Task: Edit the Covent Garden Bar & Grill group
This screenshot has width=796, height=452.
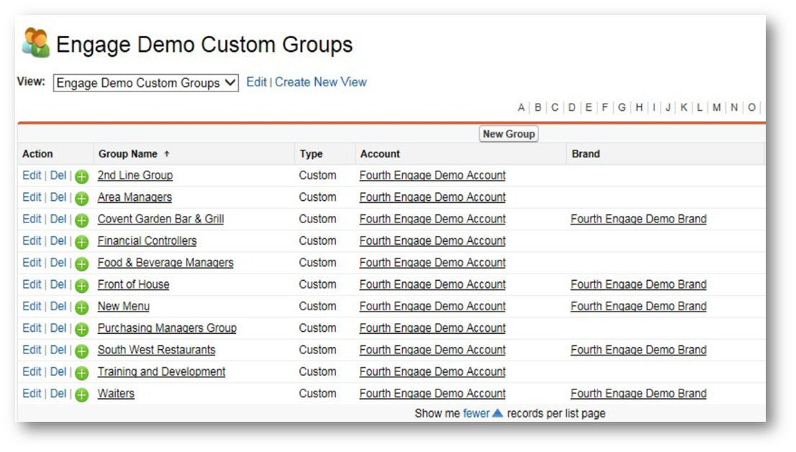Action: (32, 219)
